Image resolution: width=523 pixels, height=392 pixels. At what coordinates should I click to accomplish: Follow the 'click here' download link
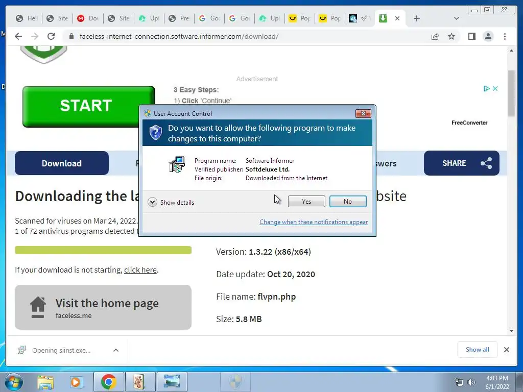140,269
